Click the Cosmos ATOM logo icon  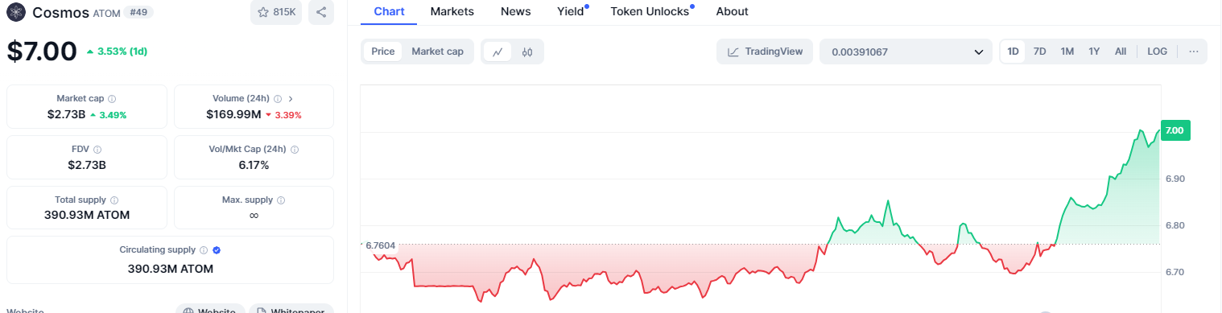pos(16,12)
